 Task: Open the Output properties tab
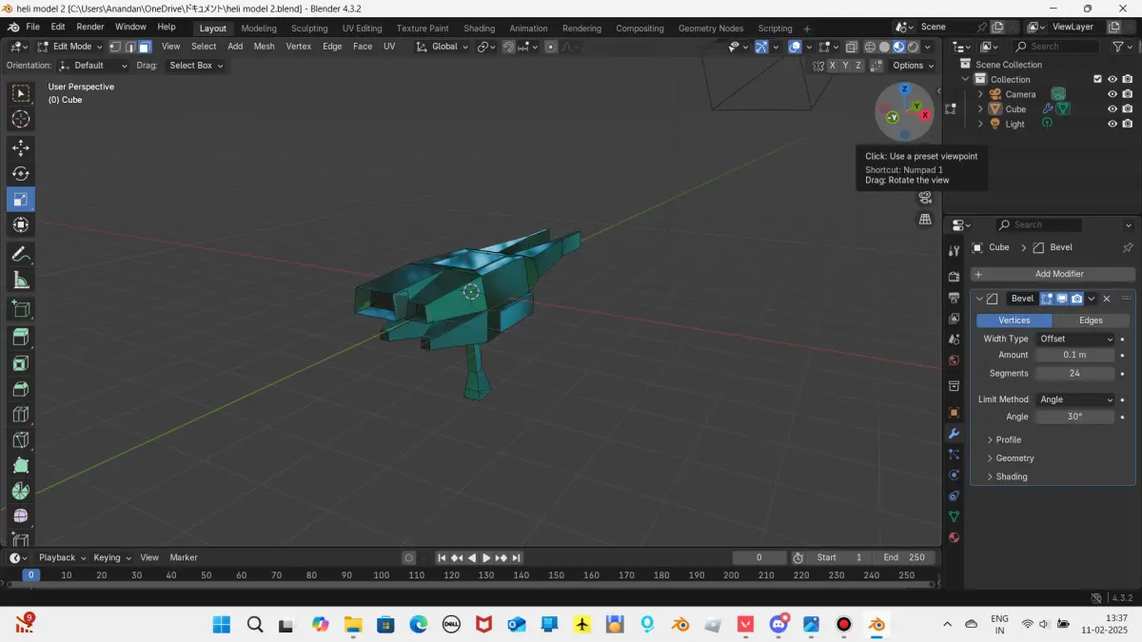pos(954,298)
